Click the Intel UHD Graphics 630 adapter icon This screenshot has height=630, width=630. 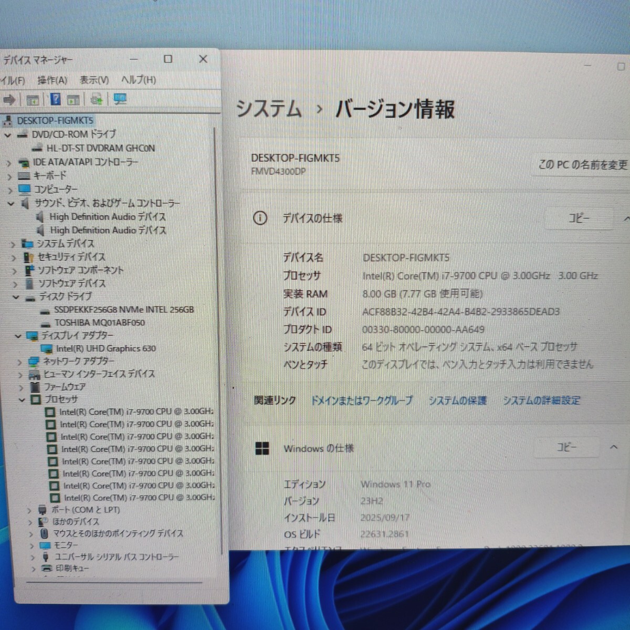point(47,349)
